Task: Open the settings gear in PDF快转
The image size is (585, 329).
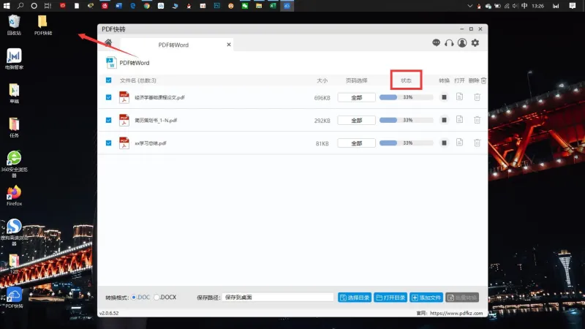Action: pyautogui.click(x=475, y=43)
